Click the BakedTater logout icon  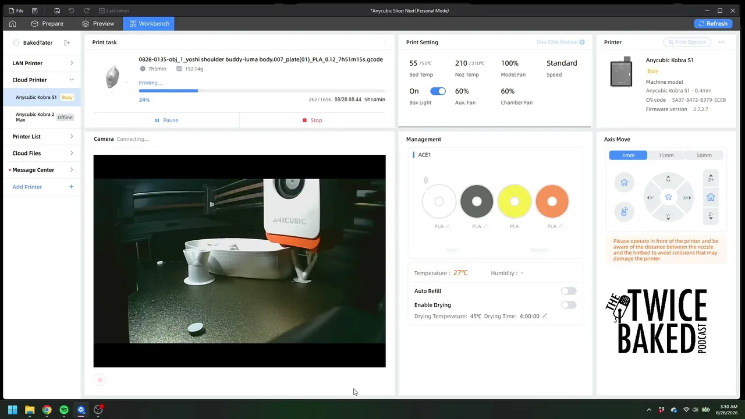(x=67, y=42)
